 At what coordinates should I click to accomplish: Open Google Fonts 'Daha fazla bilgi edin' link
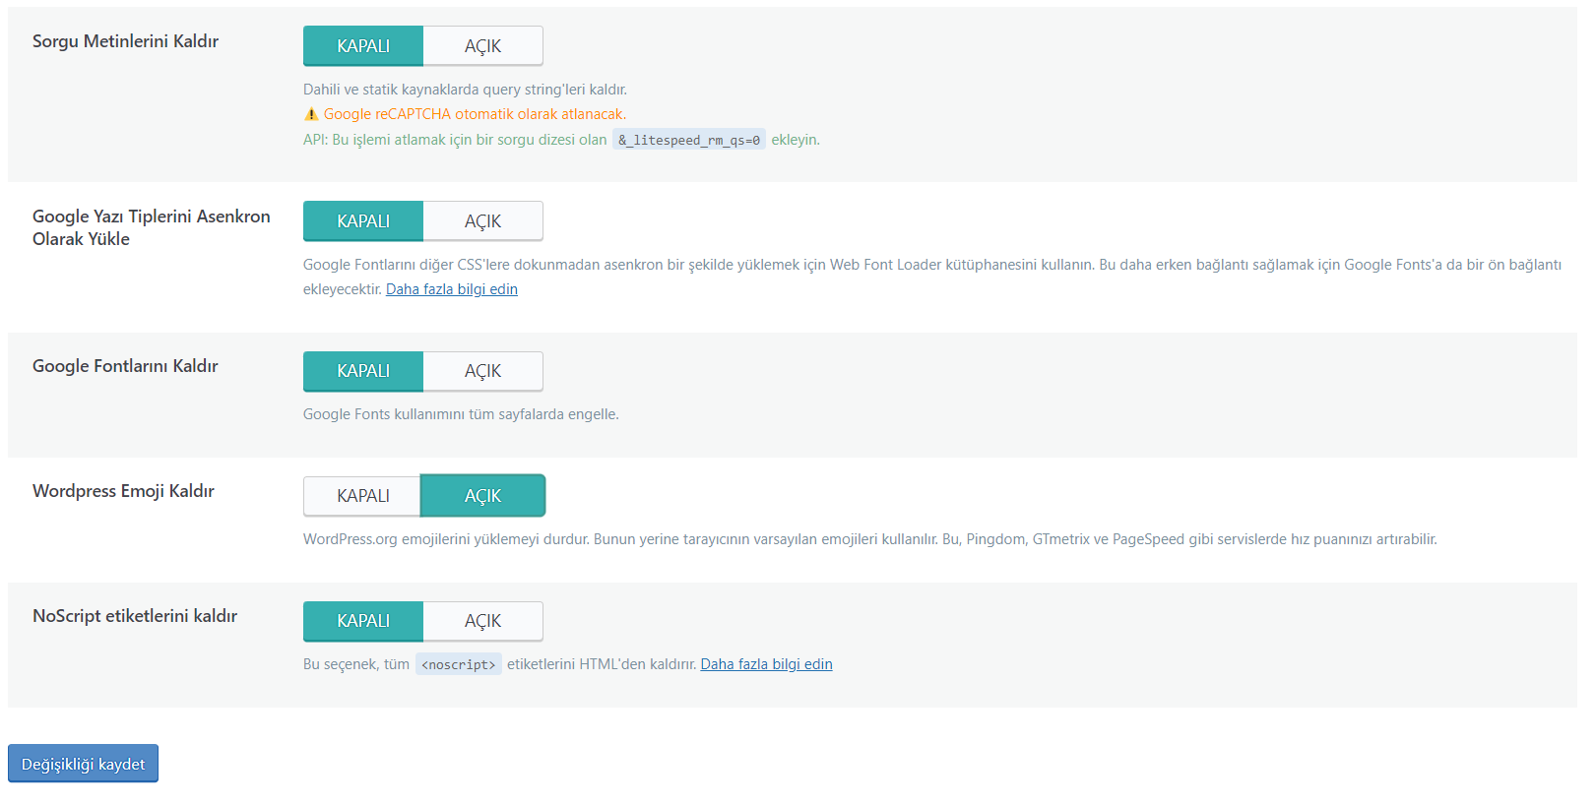click(x=452, y=289)
